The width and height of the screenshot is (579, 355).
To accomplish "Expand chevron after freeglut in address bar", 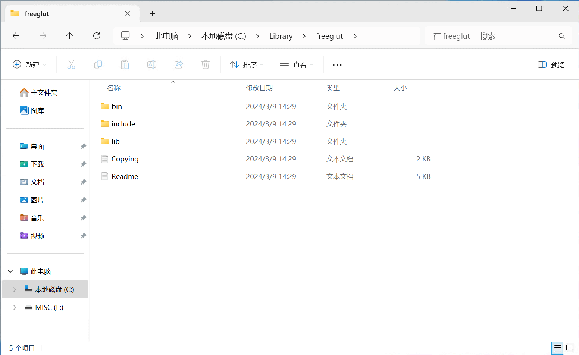I will [355, 36].
